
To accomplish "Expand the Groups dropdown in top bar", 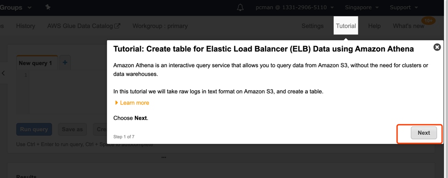I will coord(16,7).
